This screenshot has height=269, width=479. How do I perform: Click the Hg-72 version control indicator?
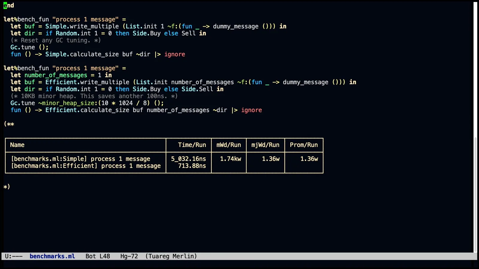coord(129,256)
